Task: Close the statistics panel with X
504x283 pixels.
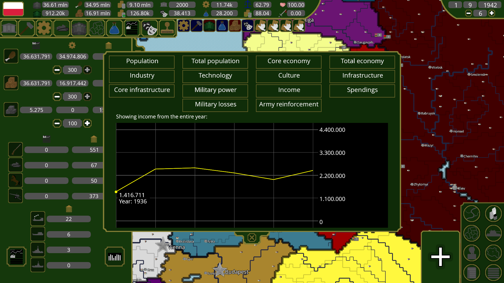Action: pos(252,238)
